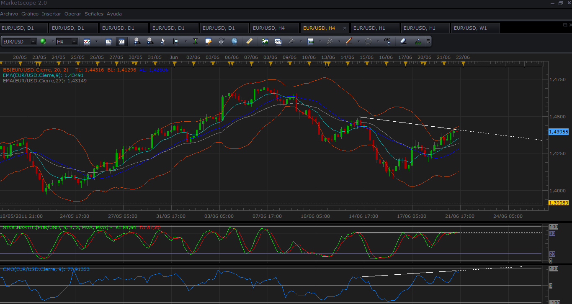Click current price tag 1,43955
Image resolution: width=572 pixels, height=304 pixels.
[x=558, y=132]
